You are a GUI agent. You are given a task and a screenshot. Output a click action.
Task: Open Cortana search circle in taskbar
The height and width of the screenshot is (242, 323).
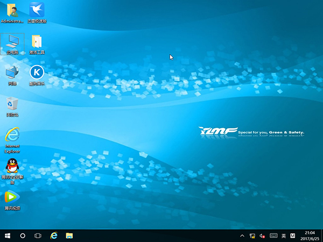tap(23, 236)
